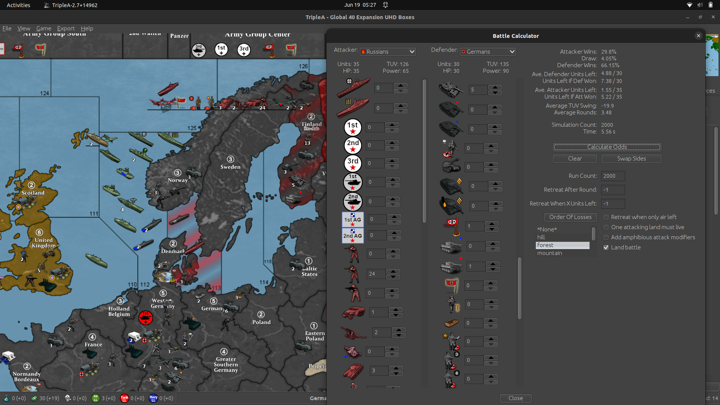Increase Russian infantry count of 24

[393, 271]
